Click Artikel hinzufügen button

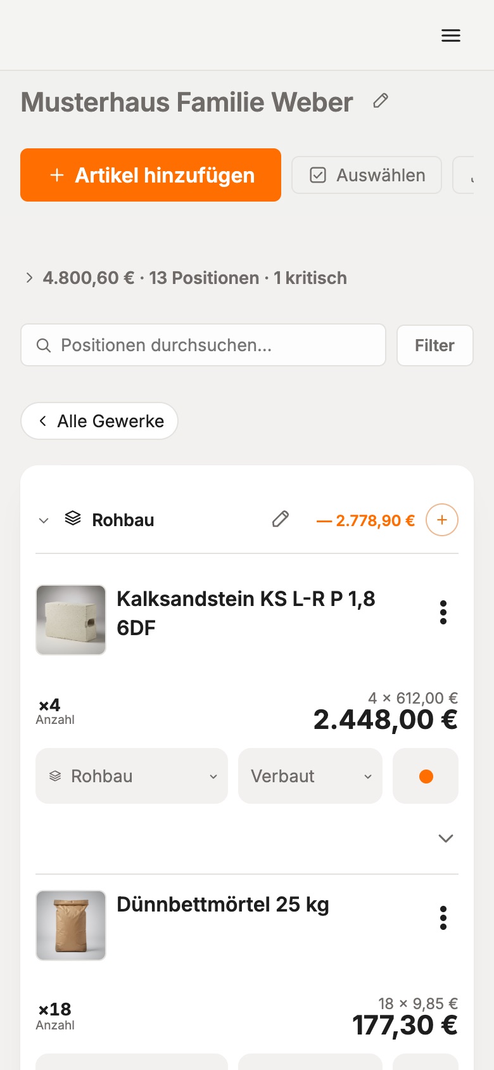pos(151,175)
